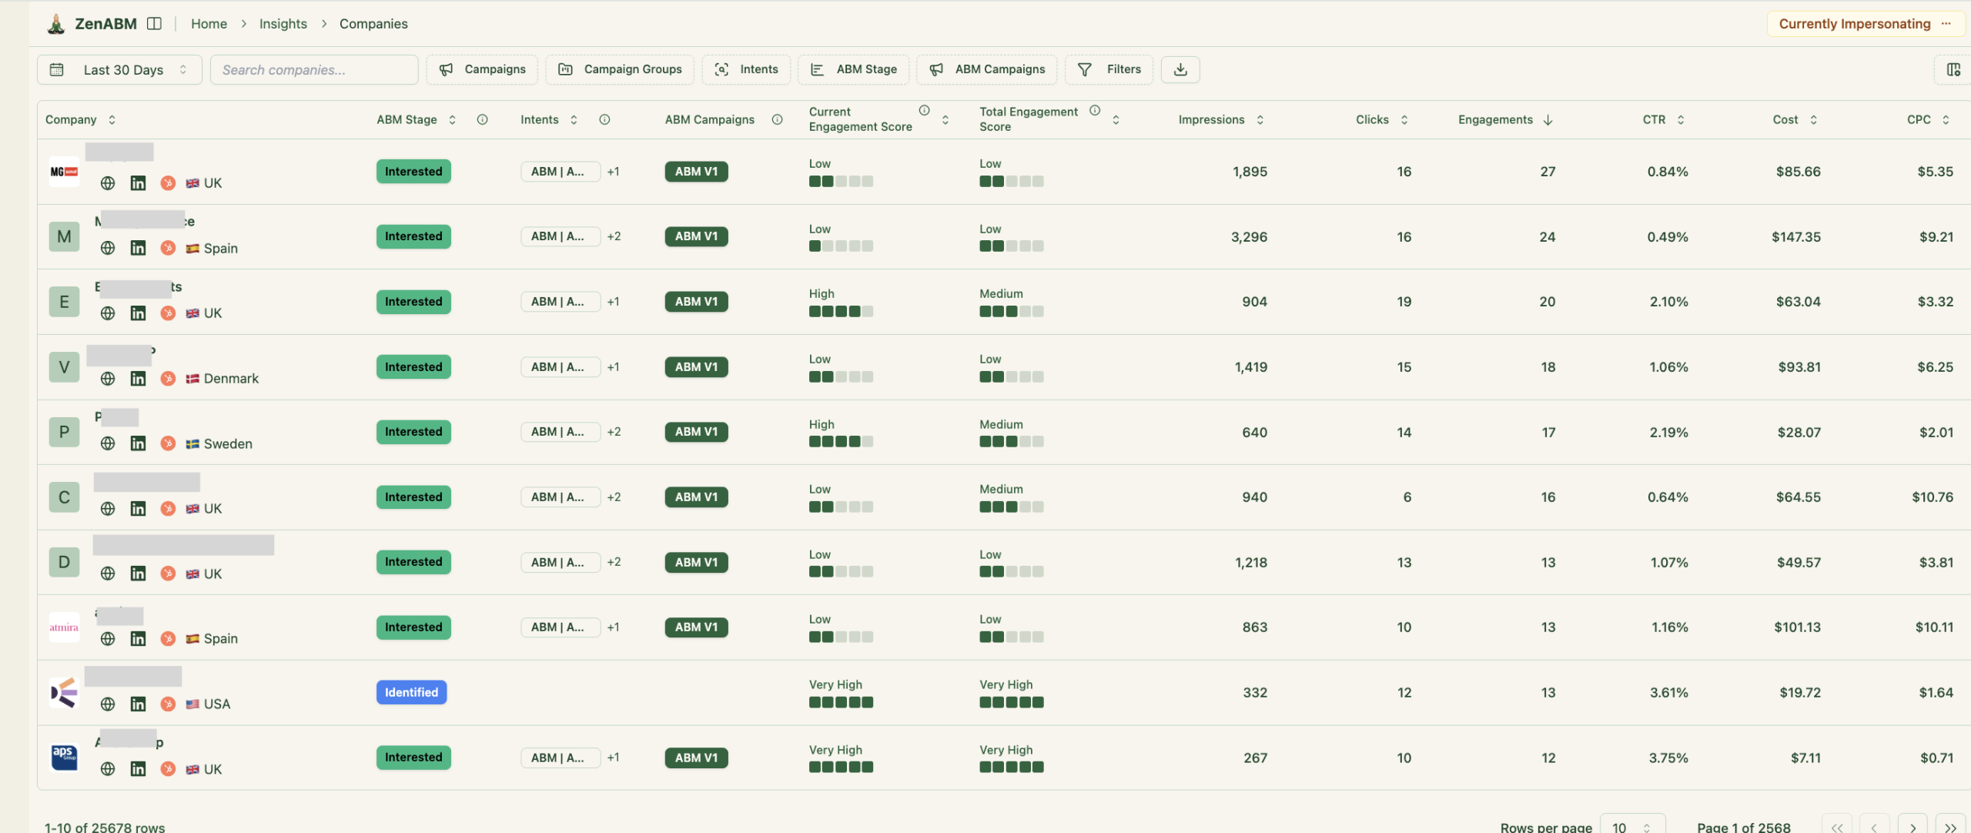Navigate to Home in the breadcrumb
The image size is (1971, 833).
click(209, 23)
